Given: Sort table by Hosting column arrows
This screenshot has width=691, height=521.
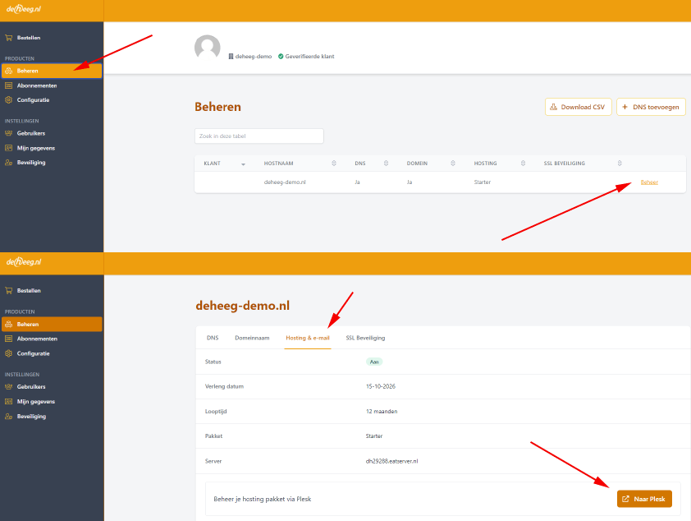Looking at the screenshot, I should [523, 164].
